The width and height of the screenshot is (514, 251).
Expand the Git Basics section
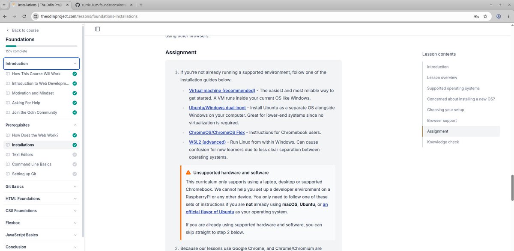click(42, 186)
